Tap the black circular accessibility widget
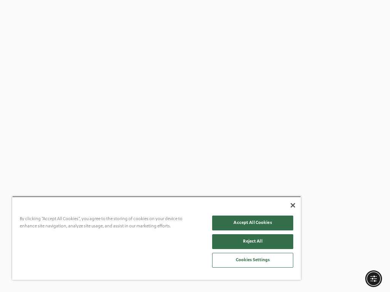This screenshot has height=292, width=390. click(373, 279)
